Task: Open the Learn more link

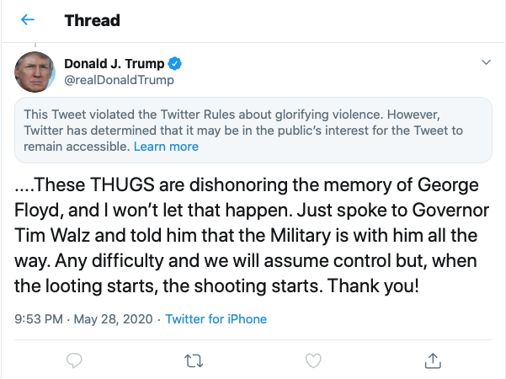Action: pyautogui.click(x=167, y=147)
